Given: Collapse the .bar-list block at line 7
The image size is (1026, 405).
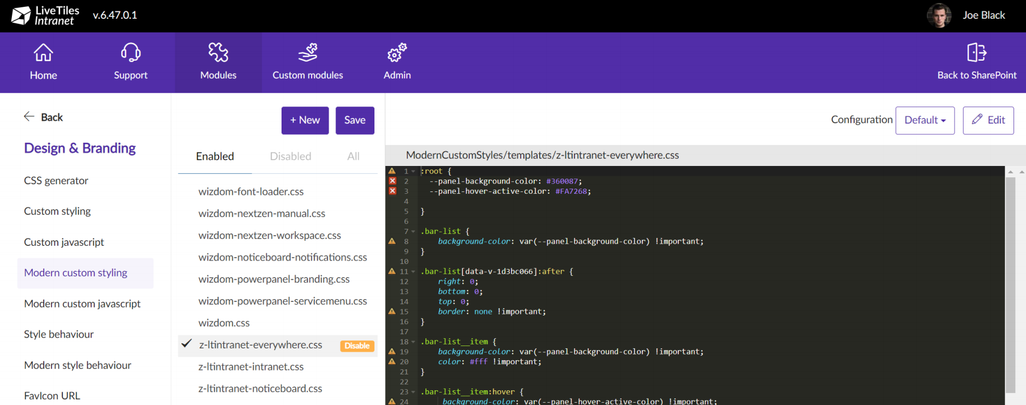Looking at the screenshot, I should (414, 231).
